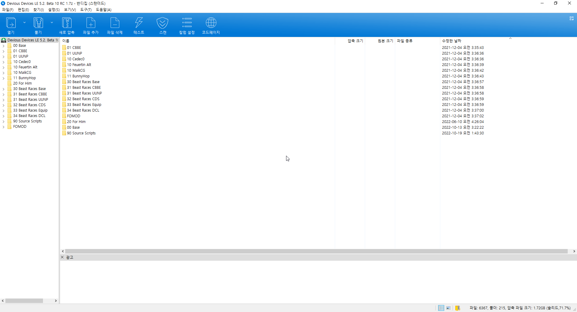Expand the 30 Beast Races Base tree node
This screenshot has width=577, height=312.
tap(3, 88)
